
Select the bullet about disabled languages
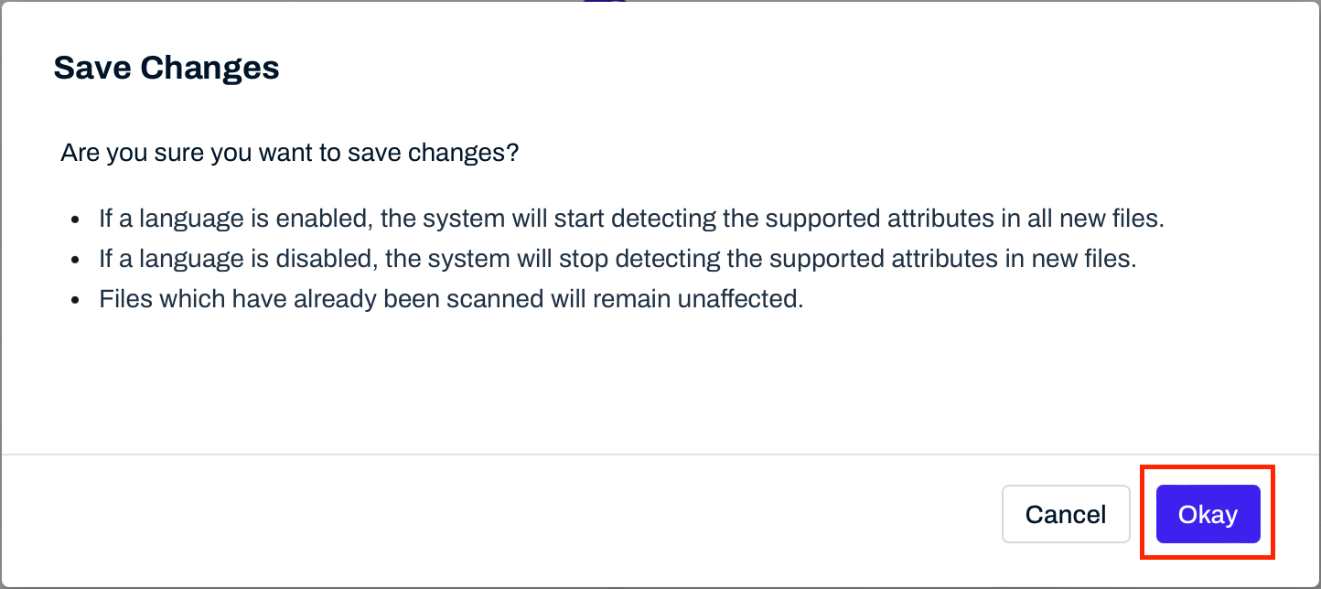[618, 260]
